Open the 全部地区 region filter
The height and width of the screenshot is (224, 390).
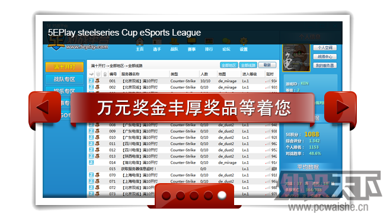point(229,65)
